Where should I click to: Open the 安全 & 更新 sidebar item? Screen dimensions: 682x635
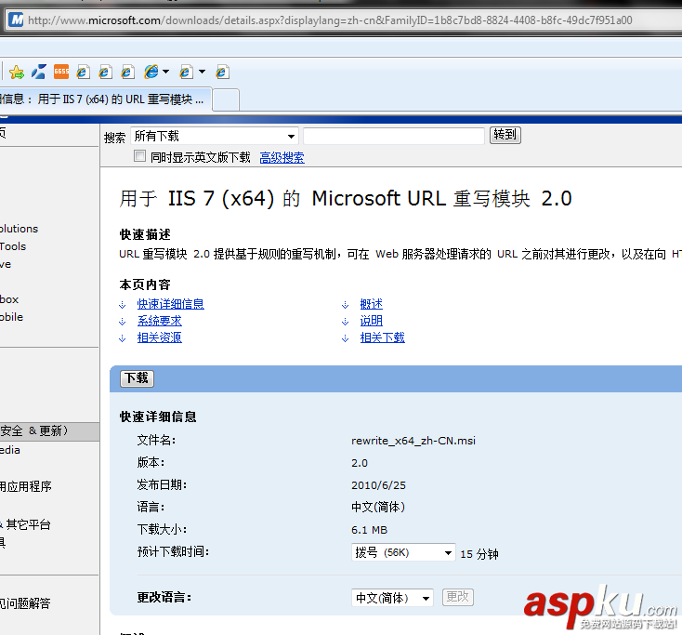(x=49, y=431)
